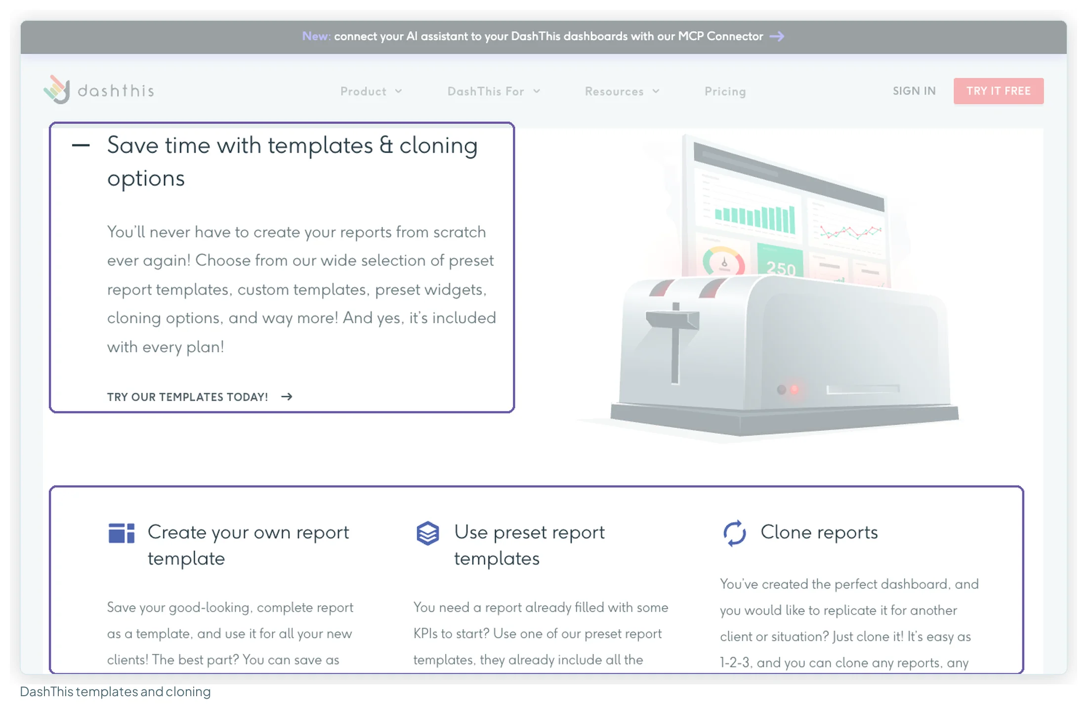The image size is (1087, 711).
Task: Click text 'You've created the perfect dashboard'
Action: pyautogui.click(x=834, y=584)
